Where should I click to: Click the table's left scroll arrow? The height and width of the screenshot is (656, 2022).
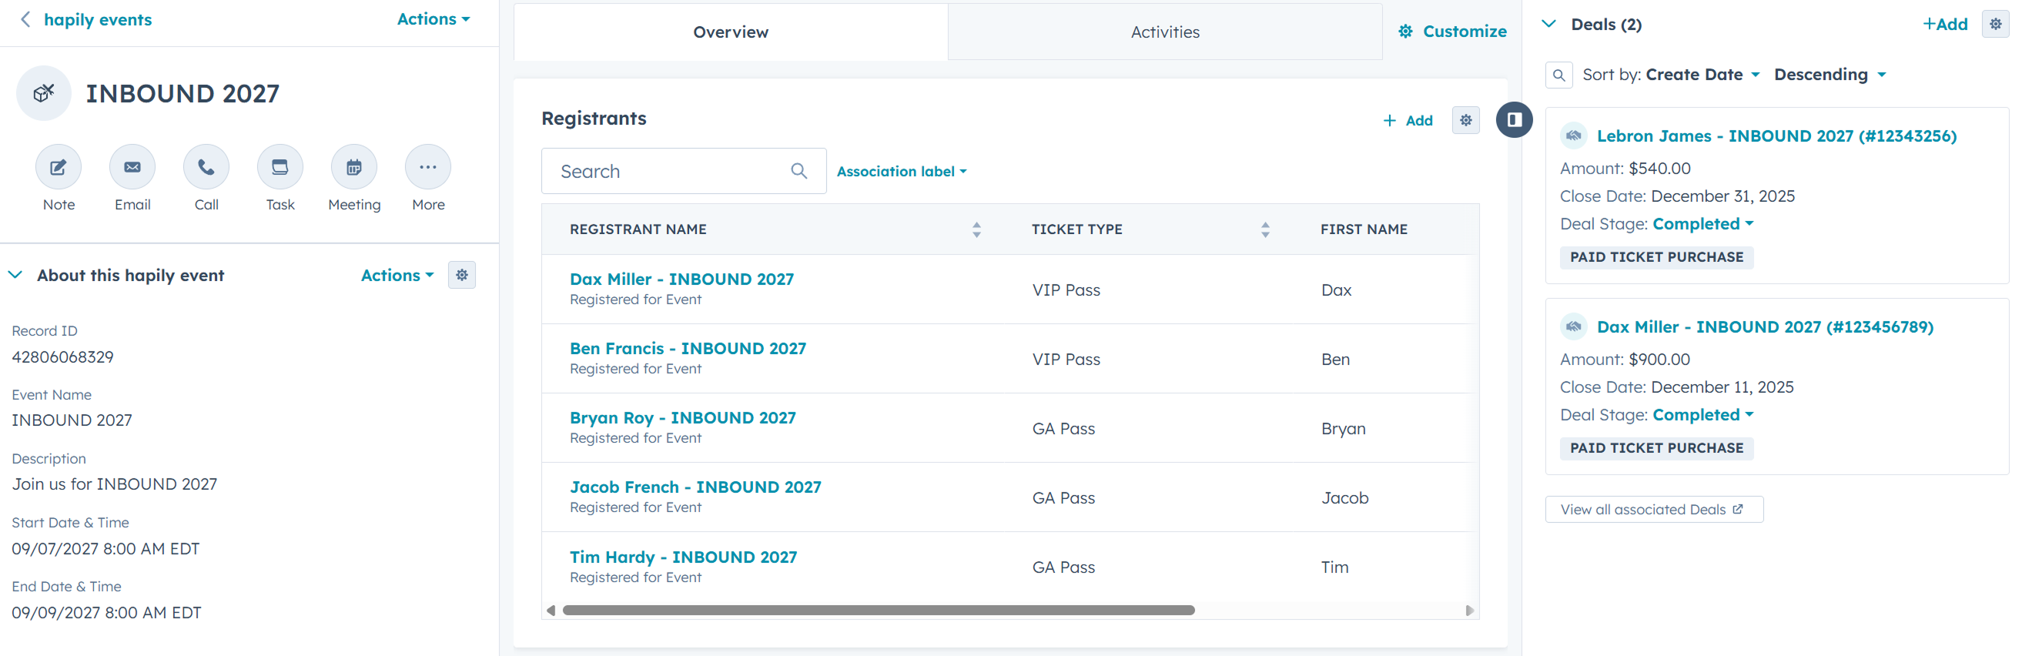[x=551, y=611]
